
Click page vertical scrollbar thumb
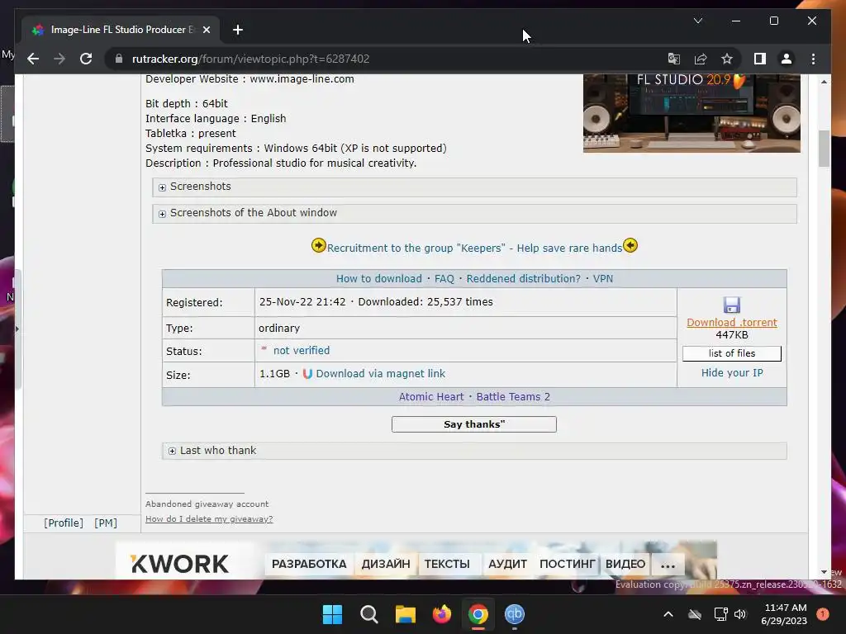coord(824,149)
